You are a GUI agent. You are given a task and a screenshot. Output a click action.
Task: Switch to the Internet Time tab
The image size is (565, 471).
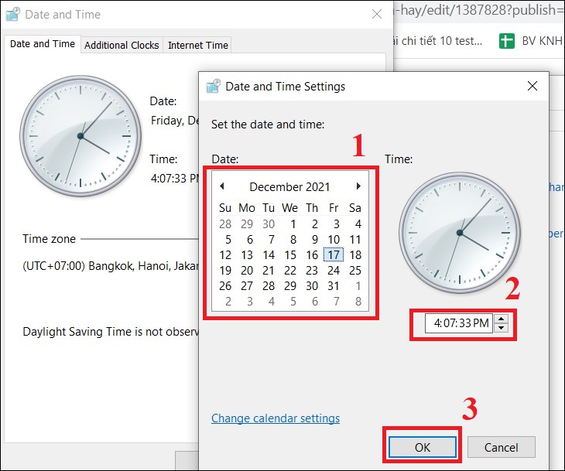click(198, 45)
